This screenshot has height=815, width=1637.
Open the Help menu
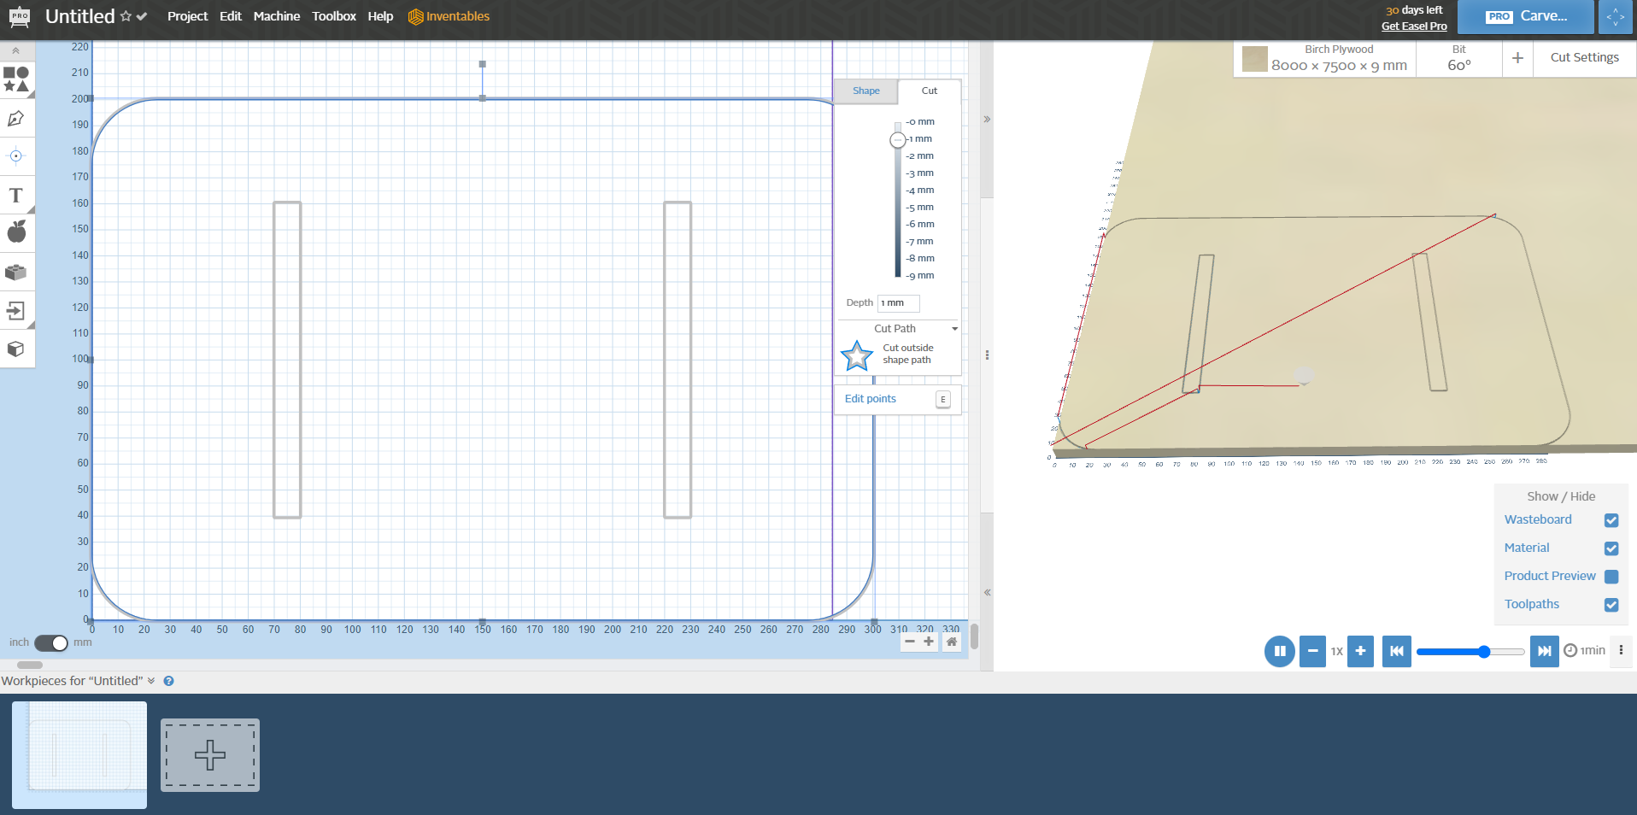pos(380,16)
